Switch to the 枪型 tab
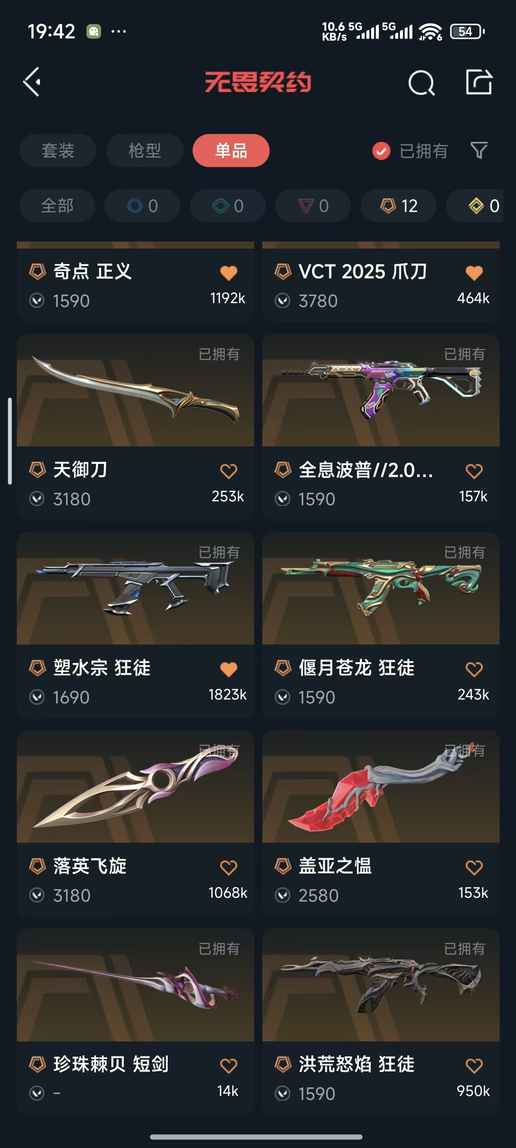516x1148 pixels. pyautogui.click(x=144, y=150)
